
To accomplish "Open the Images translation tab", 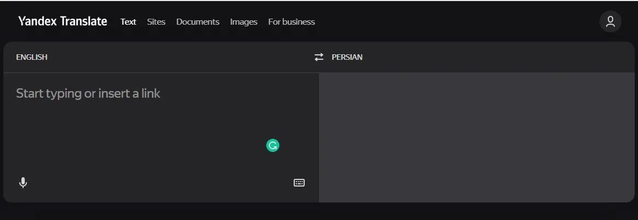I will [244, 22].
